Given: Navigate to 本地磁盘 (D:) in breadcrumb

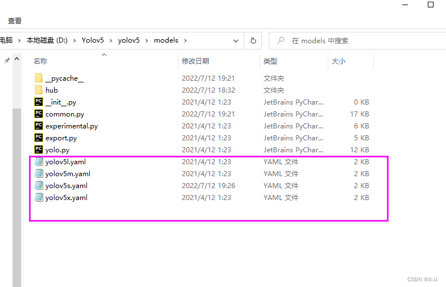Looking at the screenshot, I should [47, 40].
